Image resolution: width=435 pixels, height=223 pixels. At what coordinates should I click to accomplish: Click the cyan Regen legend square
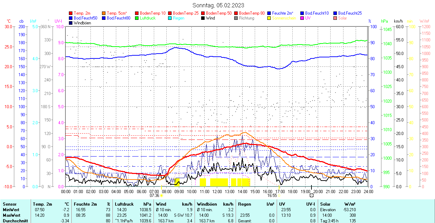(170, 18)
